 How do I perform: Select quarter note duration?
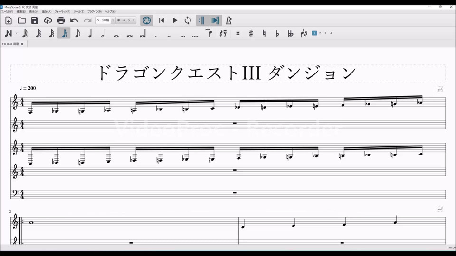[x=90, y=33]
